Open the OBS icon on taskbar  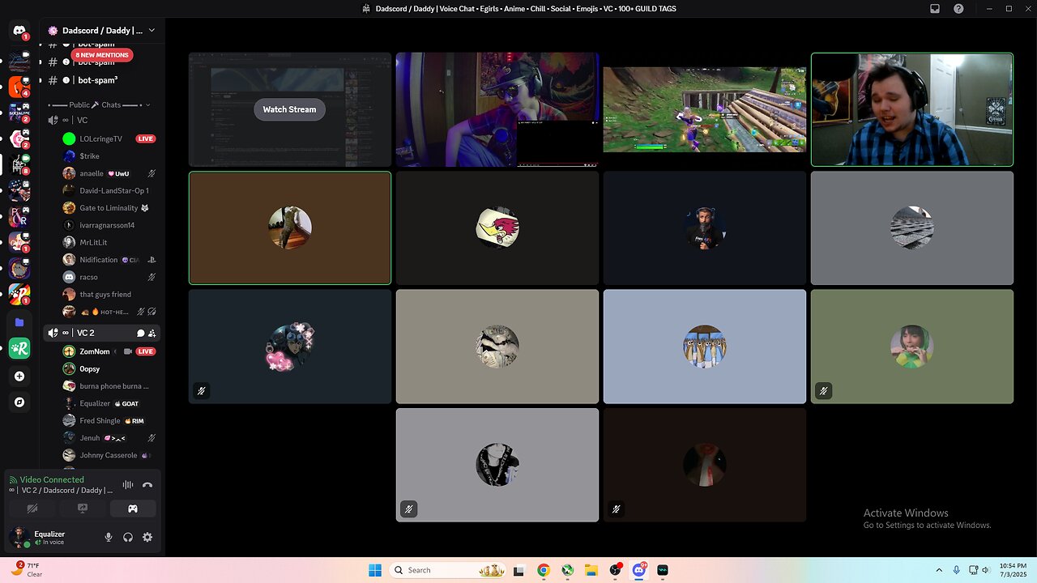pos(615,570)
